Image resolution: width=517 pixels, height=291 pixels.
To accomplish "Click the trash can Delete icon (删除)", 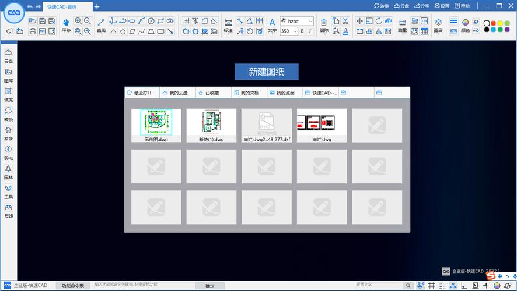I will point(324,22).
